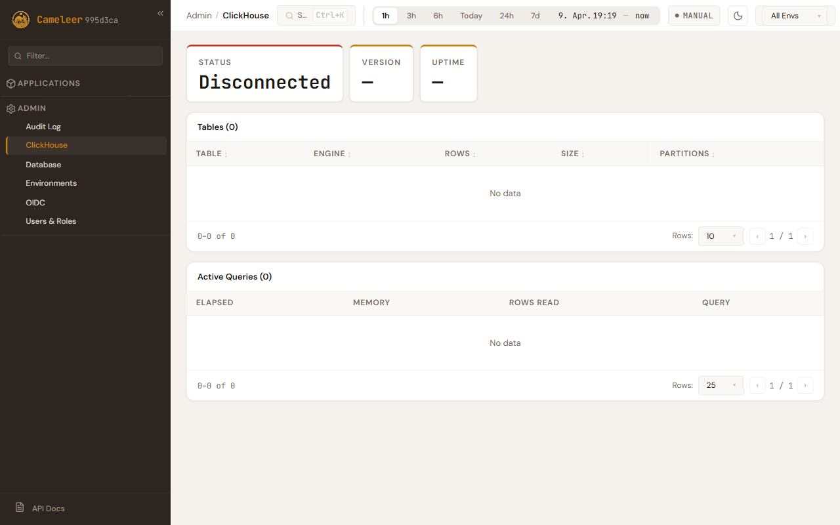Click the Applications cube icon
Image resolution: width=840 pixels, height=525 pixels.
pyautogui.click(x=10, y=83)
